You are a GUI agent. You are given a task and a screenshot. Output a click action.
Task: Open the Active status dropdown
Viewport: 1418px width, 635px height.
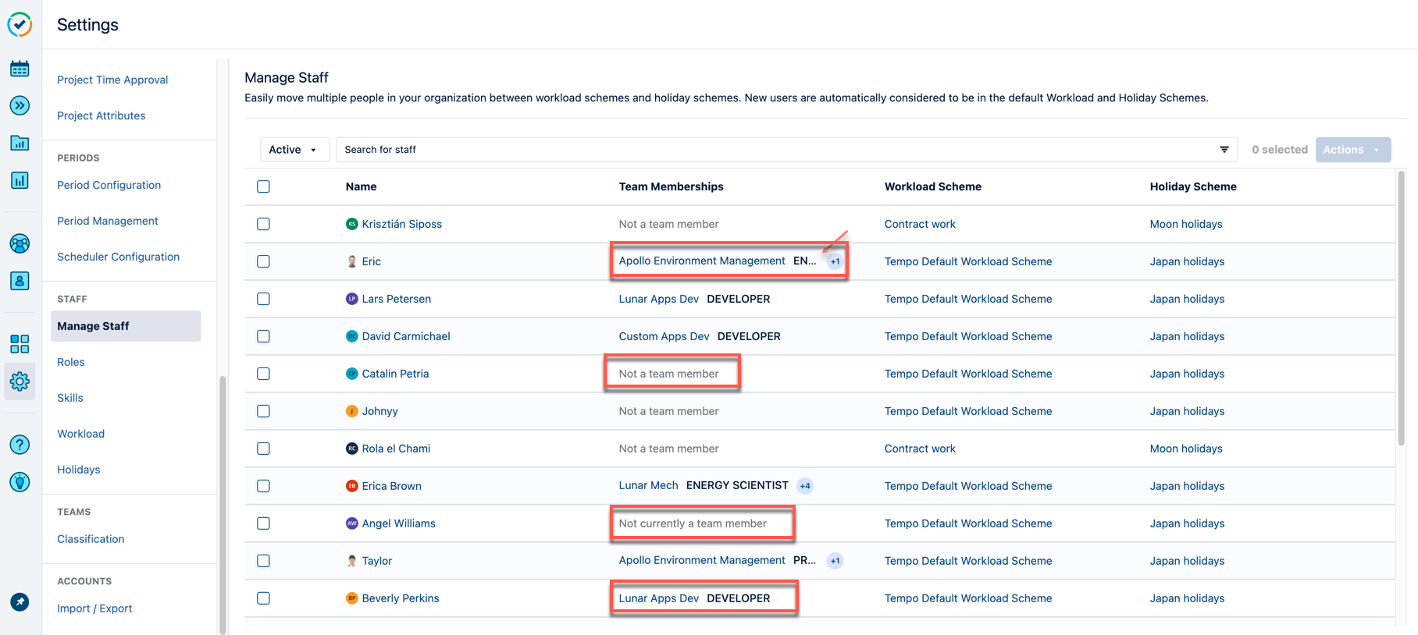(294, 150)
